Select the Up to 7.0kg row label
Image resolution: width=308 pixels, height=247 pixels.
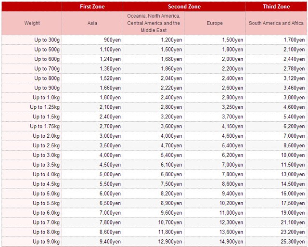point(46,223)
